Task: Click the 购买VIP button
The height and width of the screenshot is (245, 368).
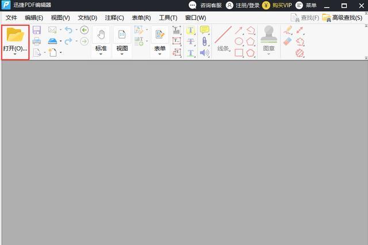Action: click(x=277, y=5)
